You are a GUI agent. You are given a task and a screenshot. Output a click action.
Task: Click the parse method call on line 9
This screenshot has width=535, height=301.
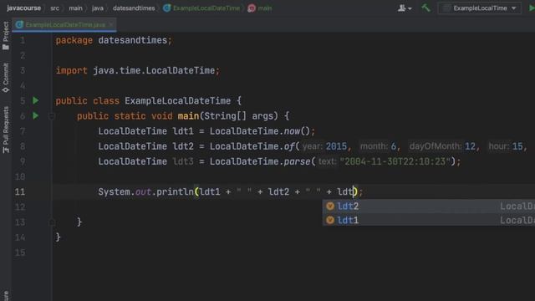click(x=298, y=161)
